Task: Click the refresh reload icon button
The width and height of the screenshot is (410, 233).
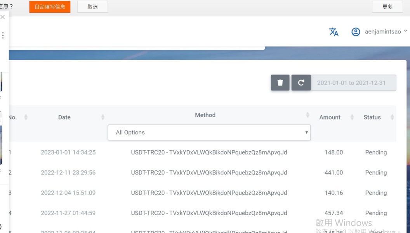Action: (x=301, y=83)
